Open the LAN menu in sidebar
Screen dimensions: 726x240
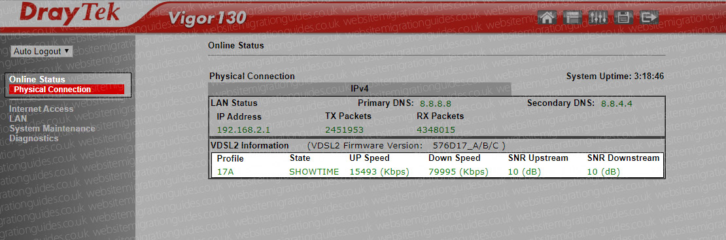pos(18,118)
